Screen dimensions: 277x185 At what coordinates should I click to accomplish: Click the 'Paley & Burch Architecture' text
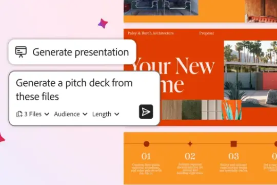151,33
